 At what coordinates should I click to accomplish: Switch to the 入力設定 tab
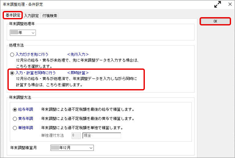[32, 16]
